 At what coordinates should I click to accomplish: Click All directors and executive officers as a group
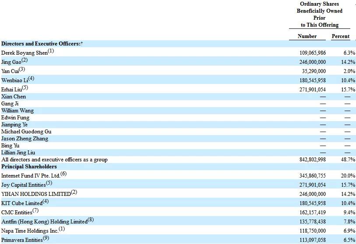[x=54, y=160]
